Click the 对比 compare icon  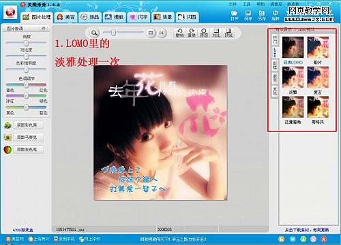tap(216, 33)
